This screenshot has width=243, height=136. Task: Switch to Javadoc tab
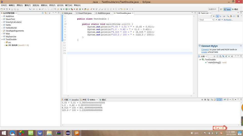[74, 100]
